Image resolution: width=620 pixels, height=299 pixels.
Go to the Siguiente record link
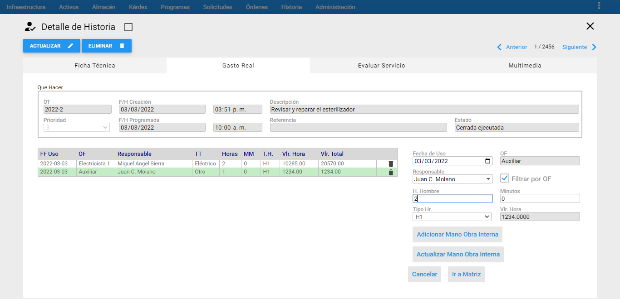[x=575, y=47]
